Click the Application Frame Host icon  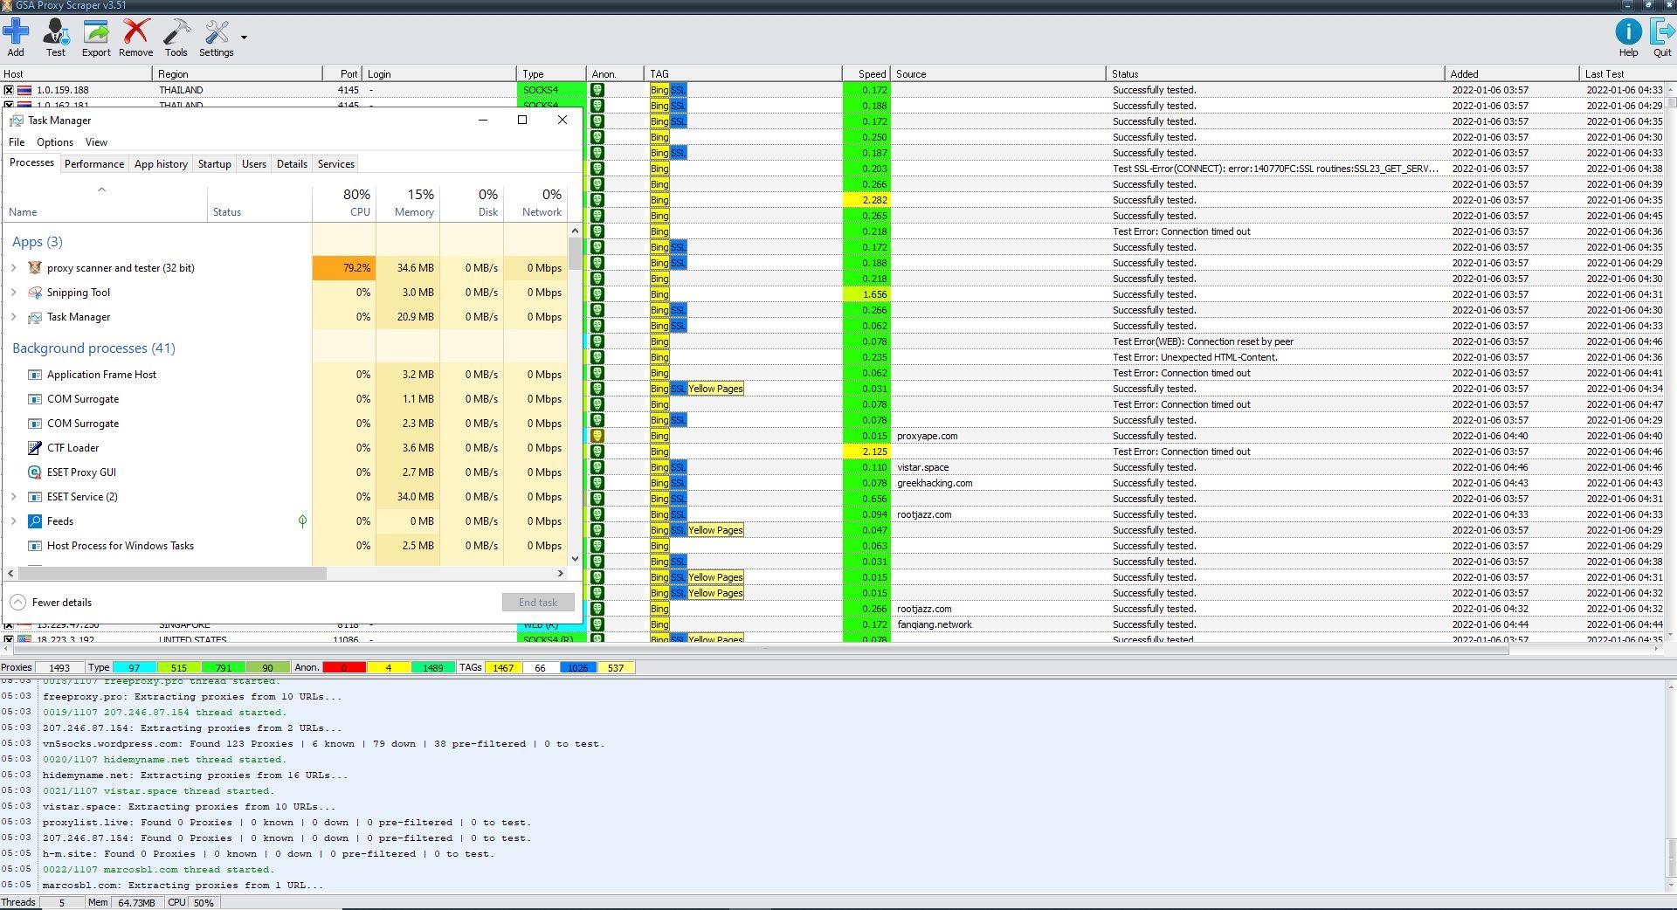[x=35, y=375]
